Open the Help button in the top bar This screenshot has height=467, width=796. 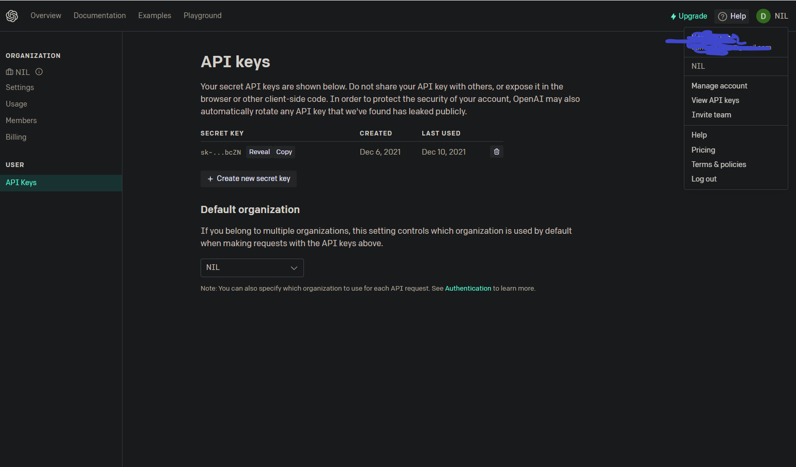point(732,16)
